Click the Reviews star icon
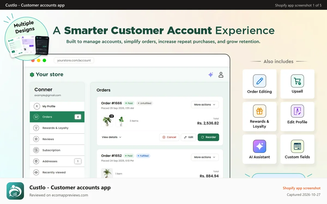 pos(36,139)
